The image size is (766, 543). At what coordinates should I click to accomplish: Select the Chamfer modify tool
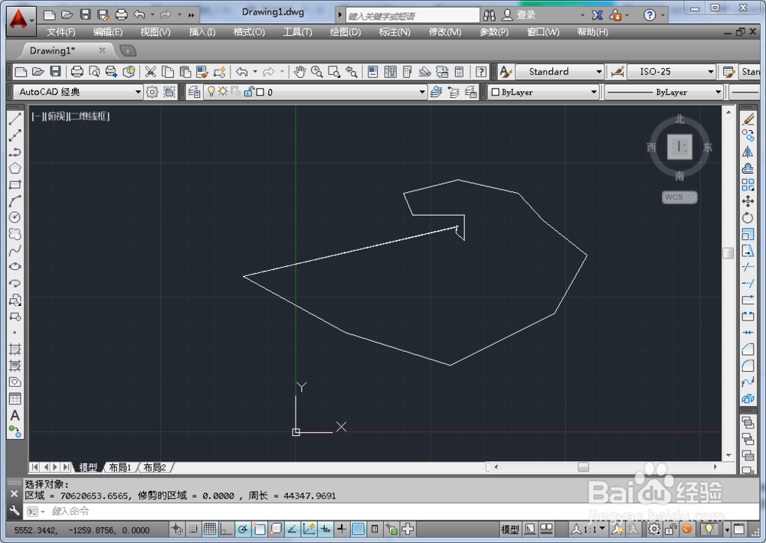tap(748, 350)
